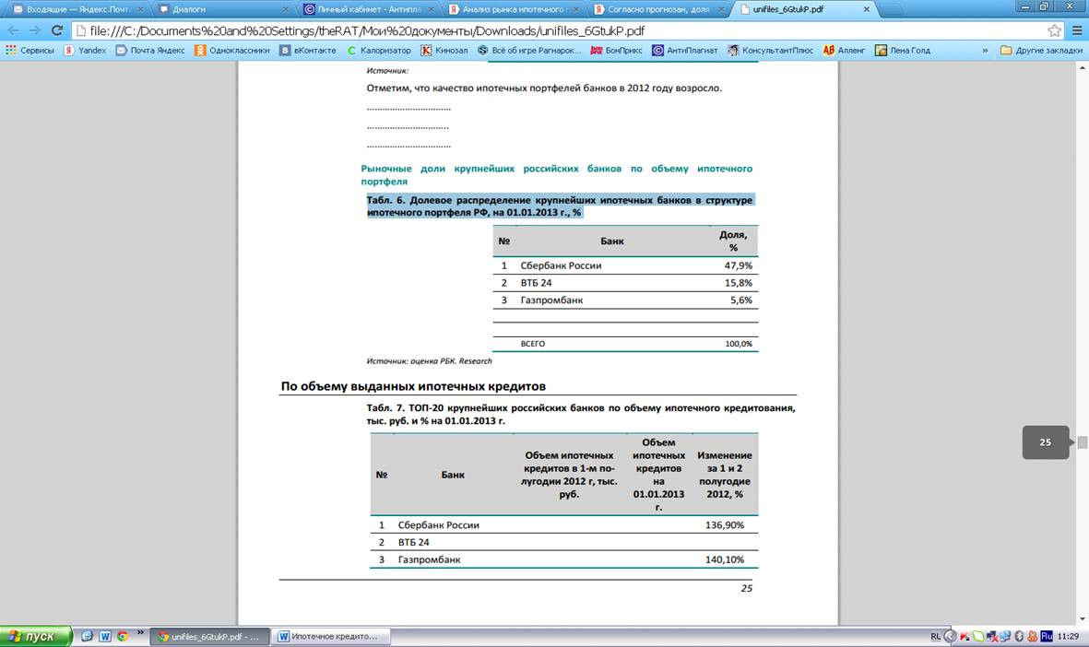Expand hidden bookmarks with the chevron
The width and height of the screenshot is (1089, 647).
[x=985, y=51]
